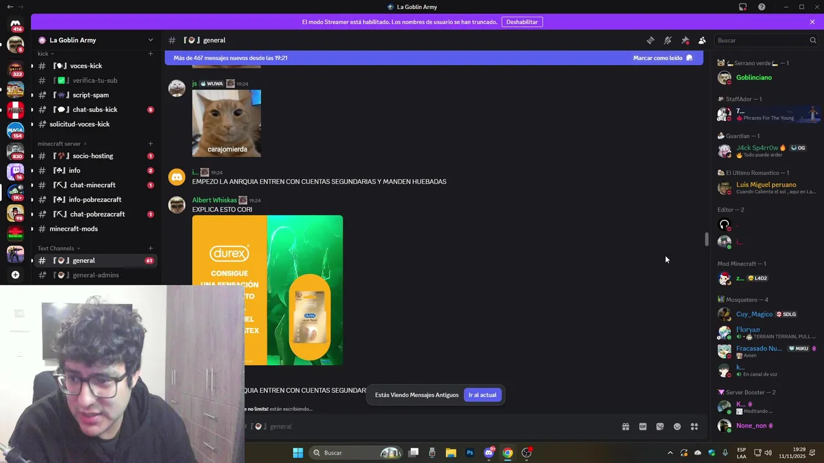This screenshot has width=824, height=463.
Task: Click the add a server plus icon
Action: click(x=15, y=275)
